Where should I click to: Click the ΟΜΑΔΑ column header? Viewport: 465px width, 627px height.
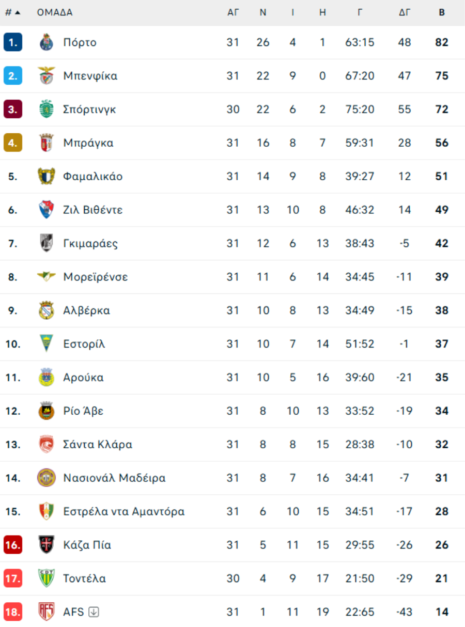(55, 12)
